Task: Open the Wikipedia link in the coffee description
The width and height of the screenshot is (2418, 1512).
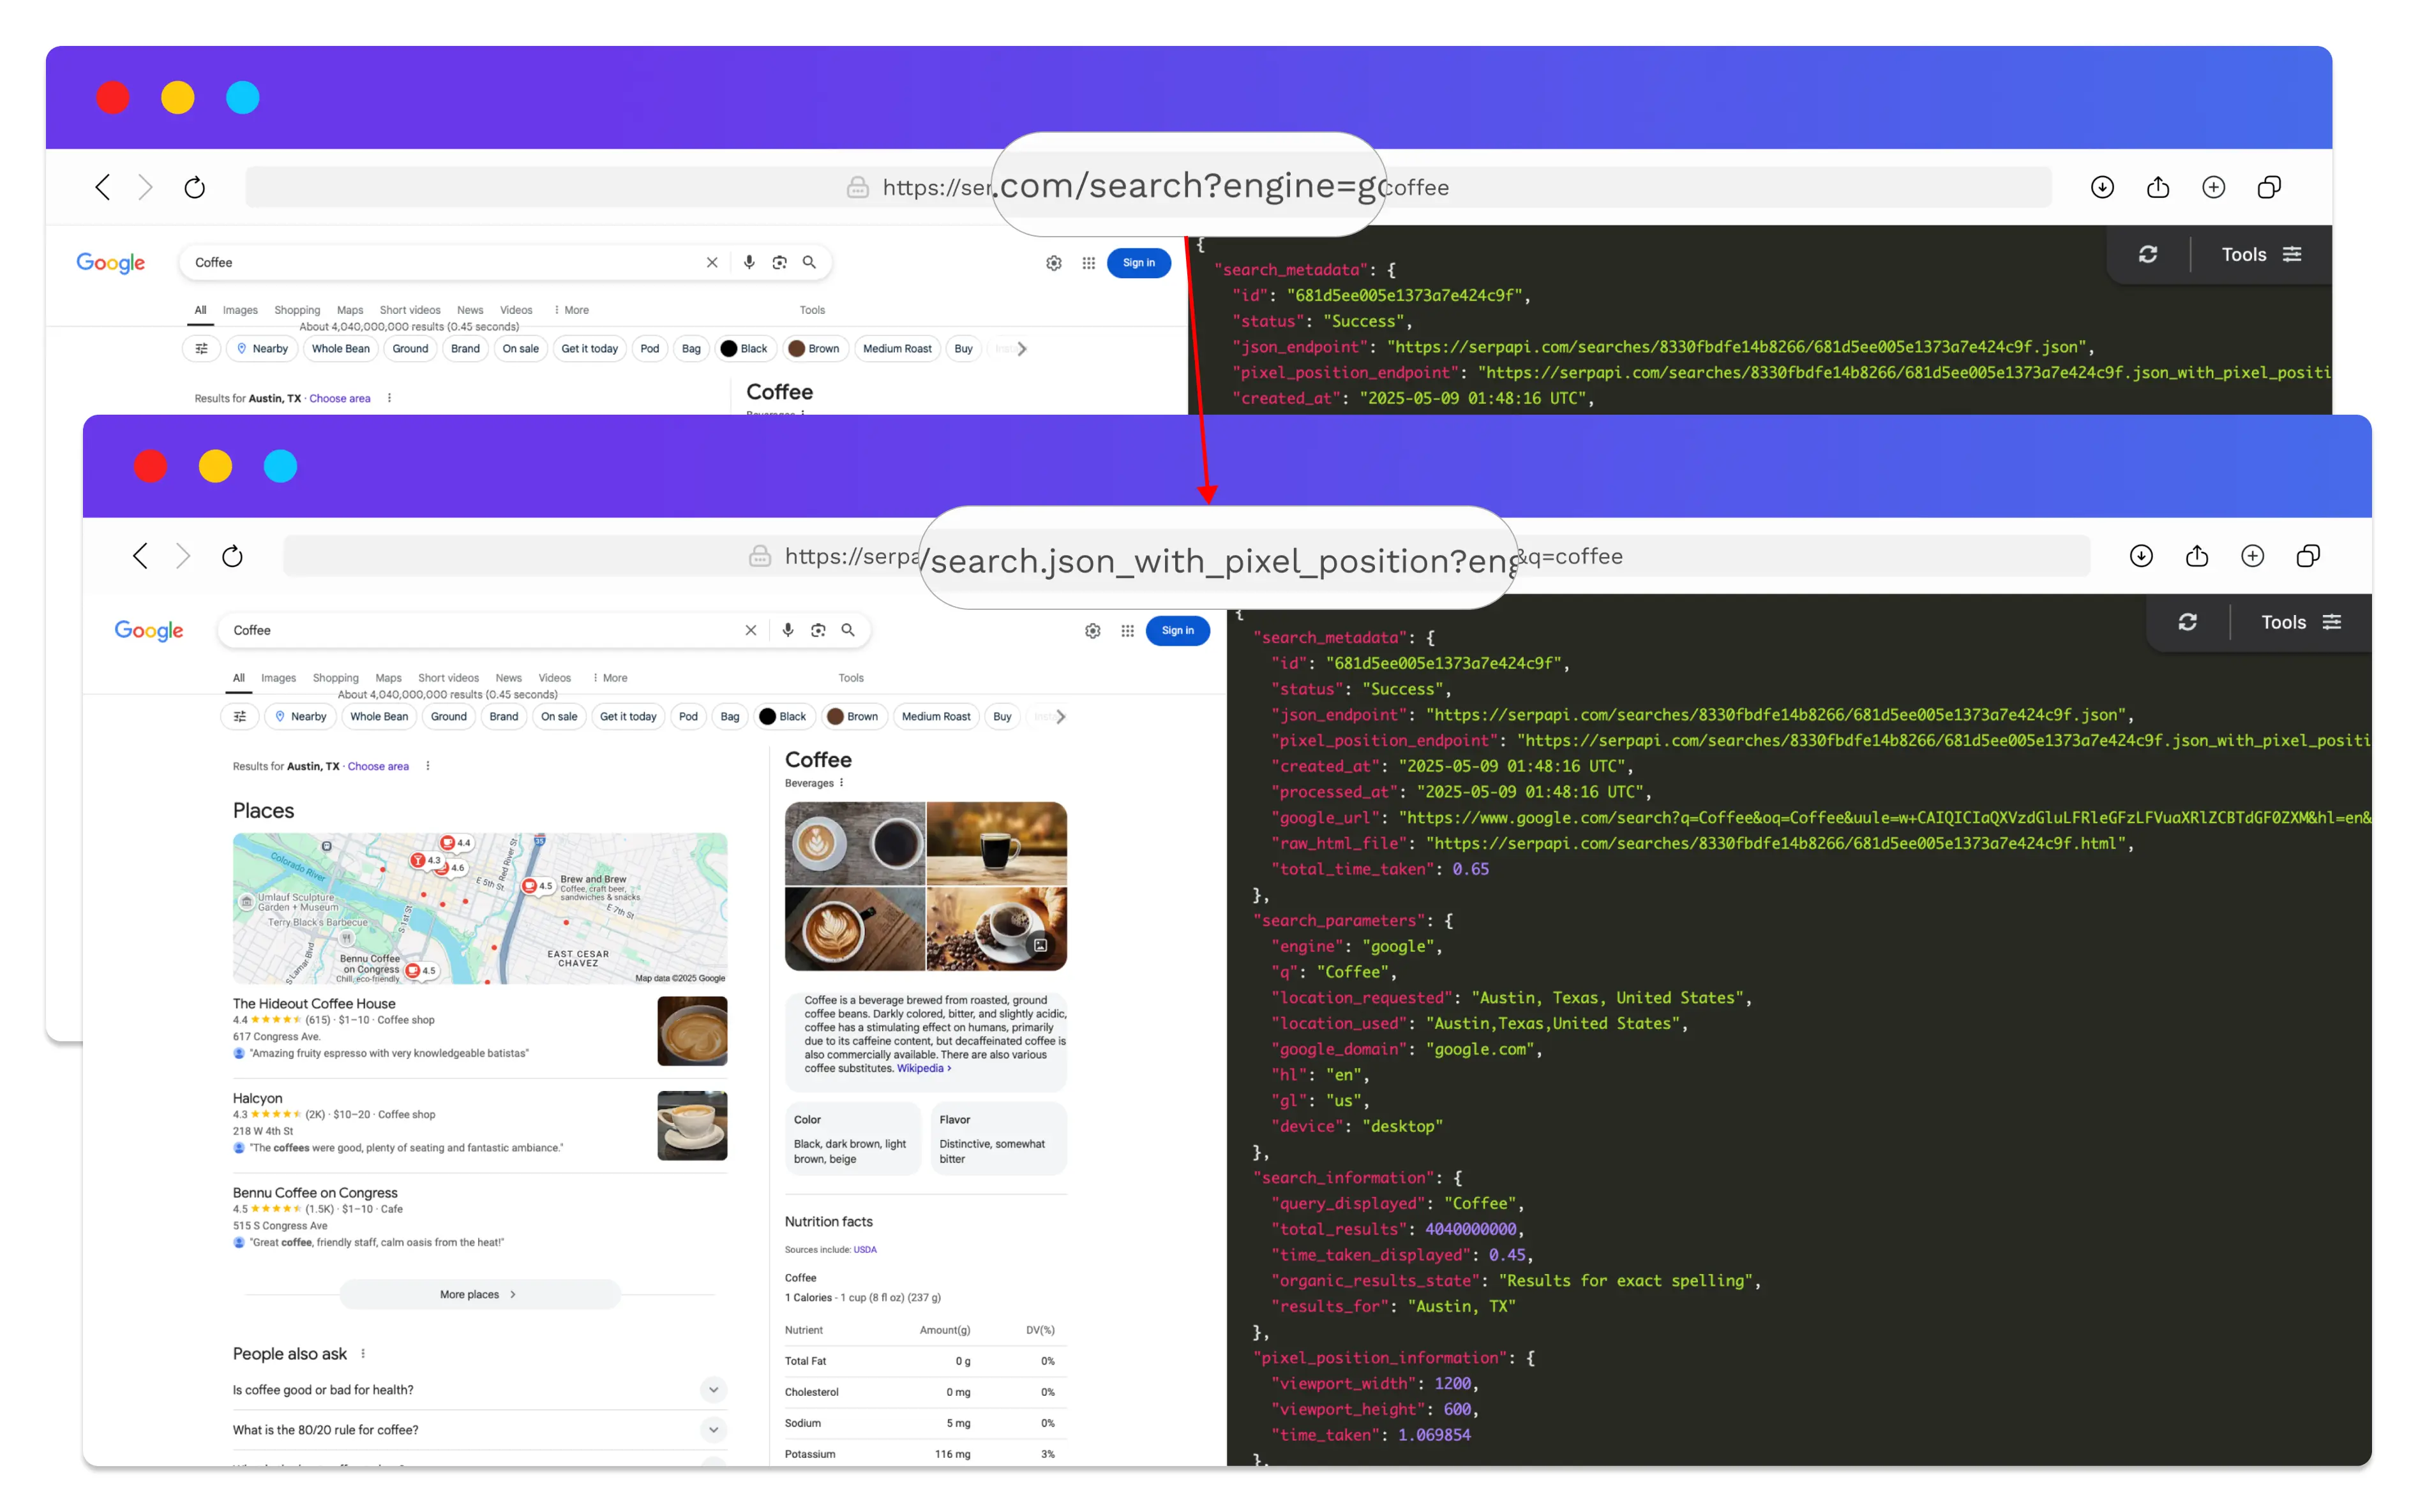Action: click(920, 1068)
